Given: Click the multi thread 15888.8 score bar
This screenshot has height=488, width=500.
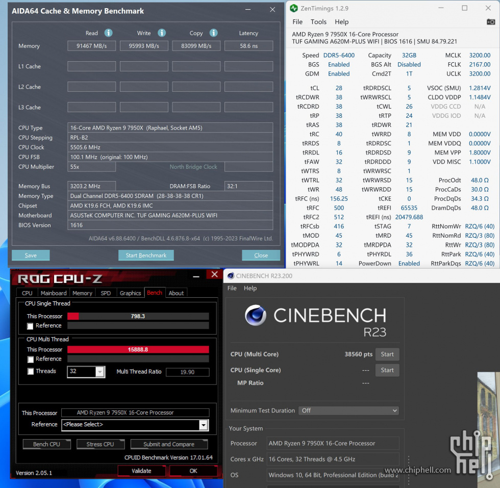Looking at the screenshot, I should [x=138, y=349].
